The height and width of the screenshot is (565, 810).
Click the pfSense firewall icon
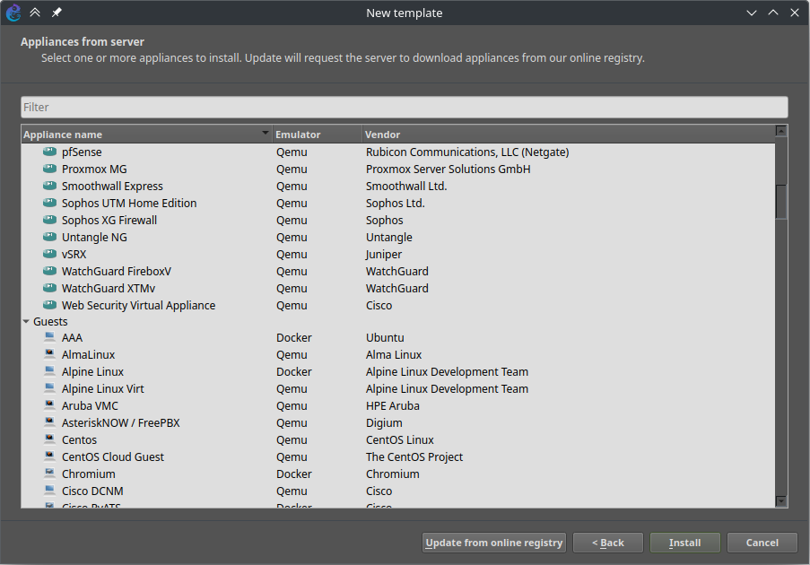point(49,152)
